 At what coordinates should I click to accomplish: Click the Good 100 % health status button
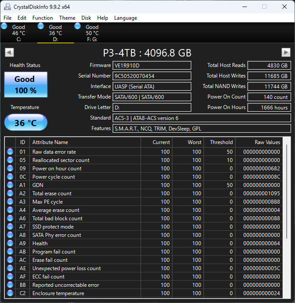[26, 85]
